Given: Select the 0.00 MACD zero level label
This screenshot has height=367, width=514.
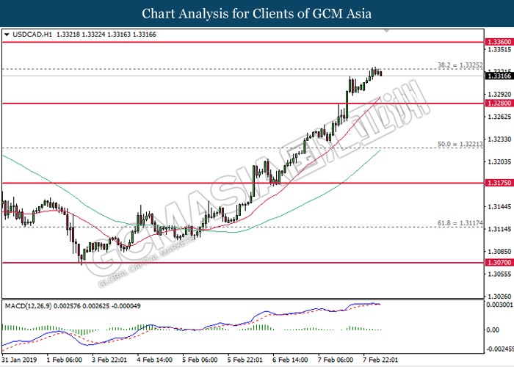Looking at the screenshot, I should coord(494,330).
